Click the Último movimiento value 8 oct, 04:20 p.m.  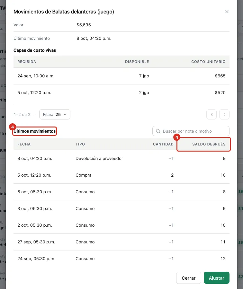tap(94, 38)
